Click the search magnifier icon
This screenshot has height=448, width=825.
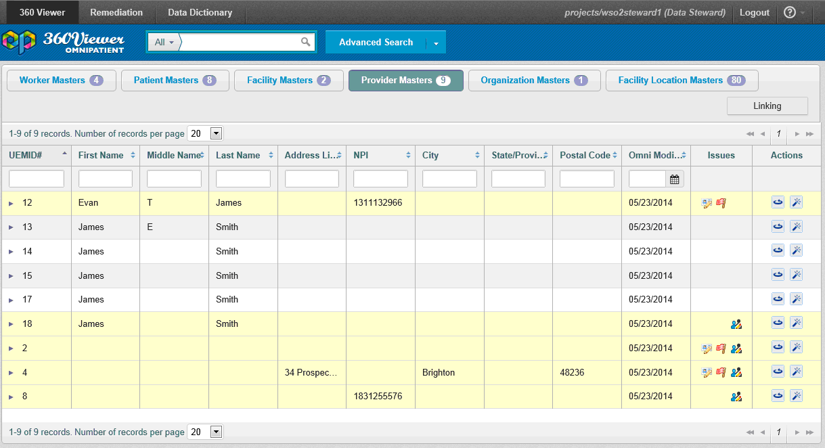pos(306,42)
